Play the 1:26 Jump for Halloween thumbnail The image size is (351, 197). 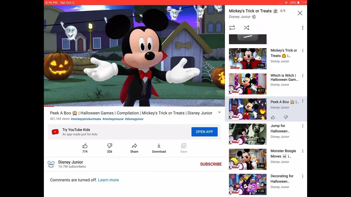(248, 134)
